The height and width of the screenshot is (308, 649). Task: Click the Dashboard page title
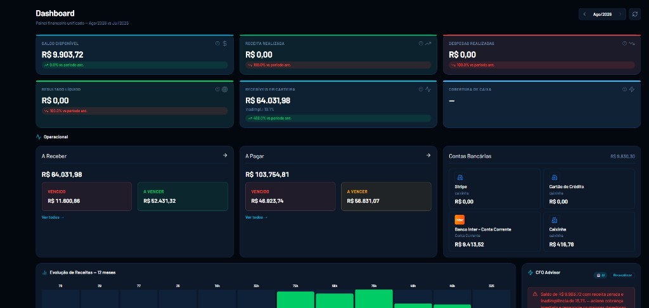[x=55, y=13]
